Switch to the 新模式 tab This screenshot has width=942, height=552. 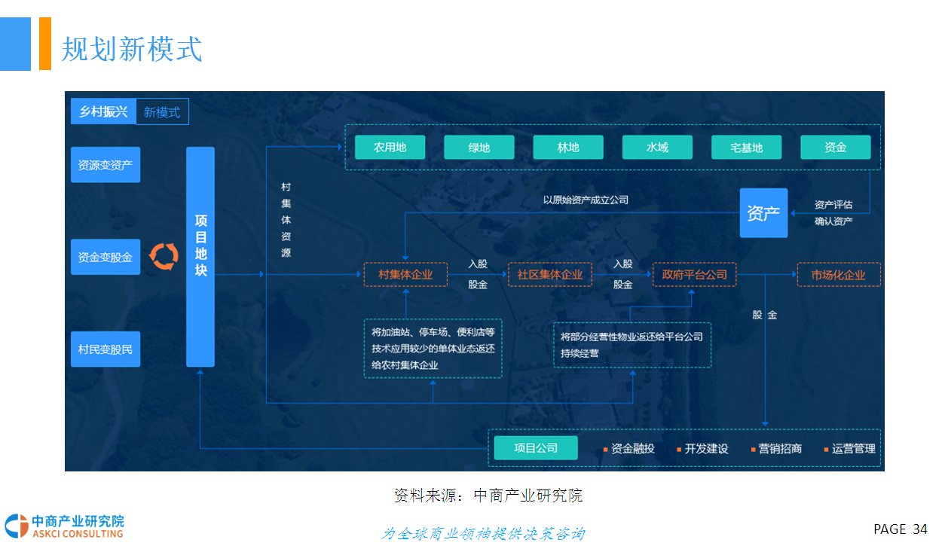(162, 112)
